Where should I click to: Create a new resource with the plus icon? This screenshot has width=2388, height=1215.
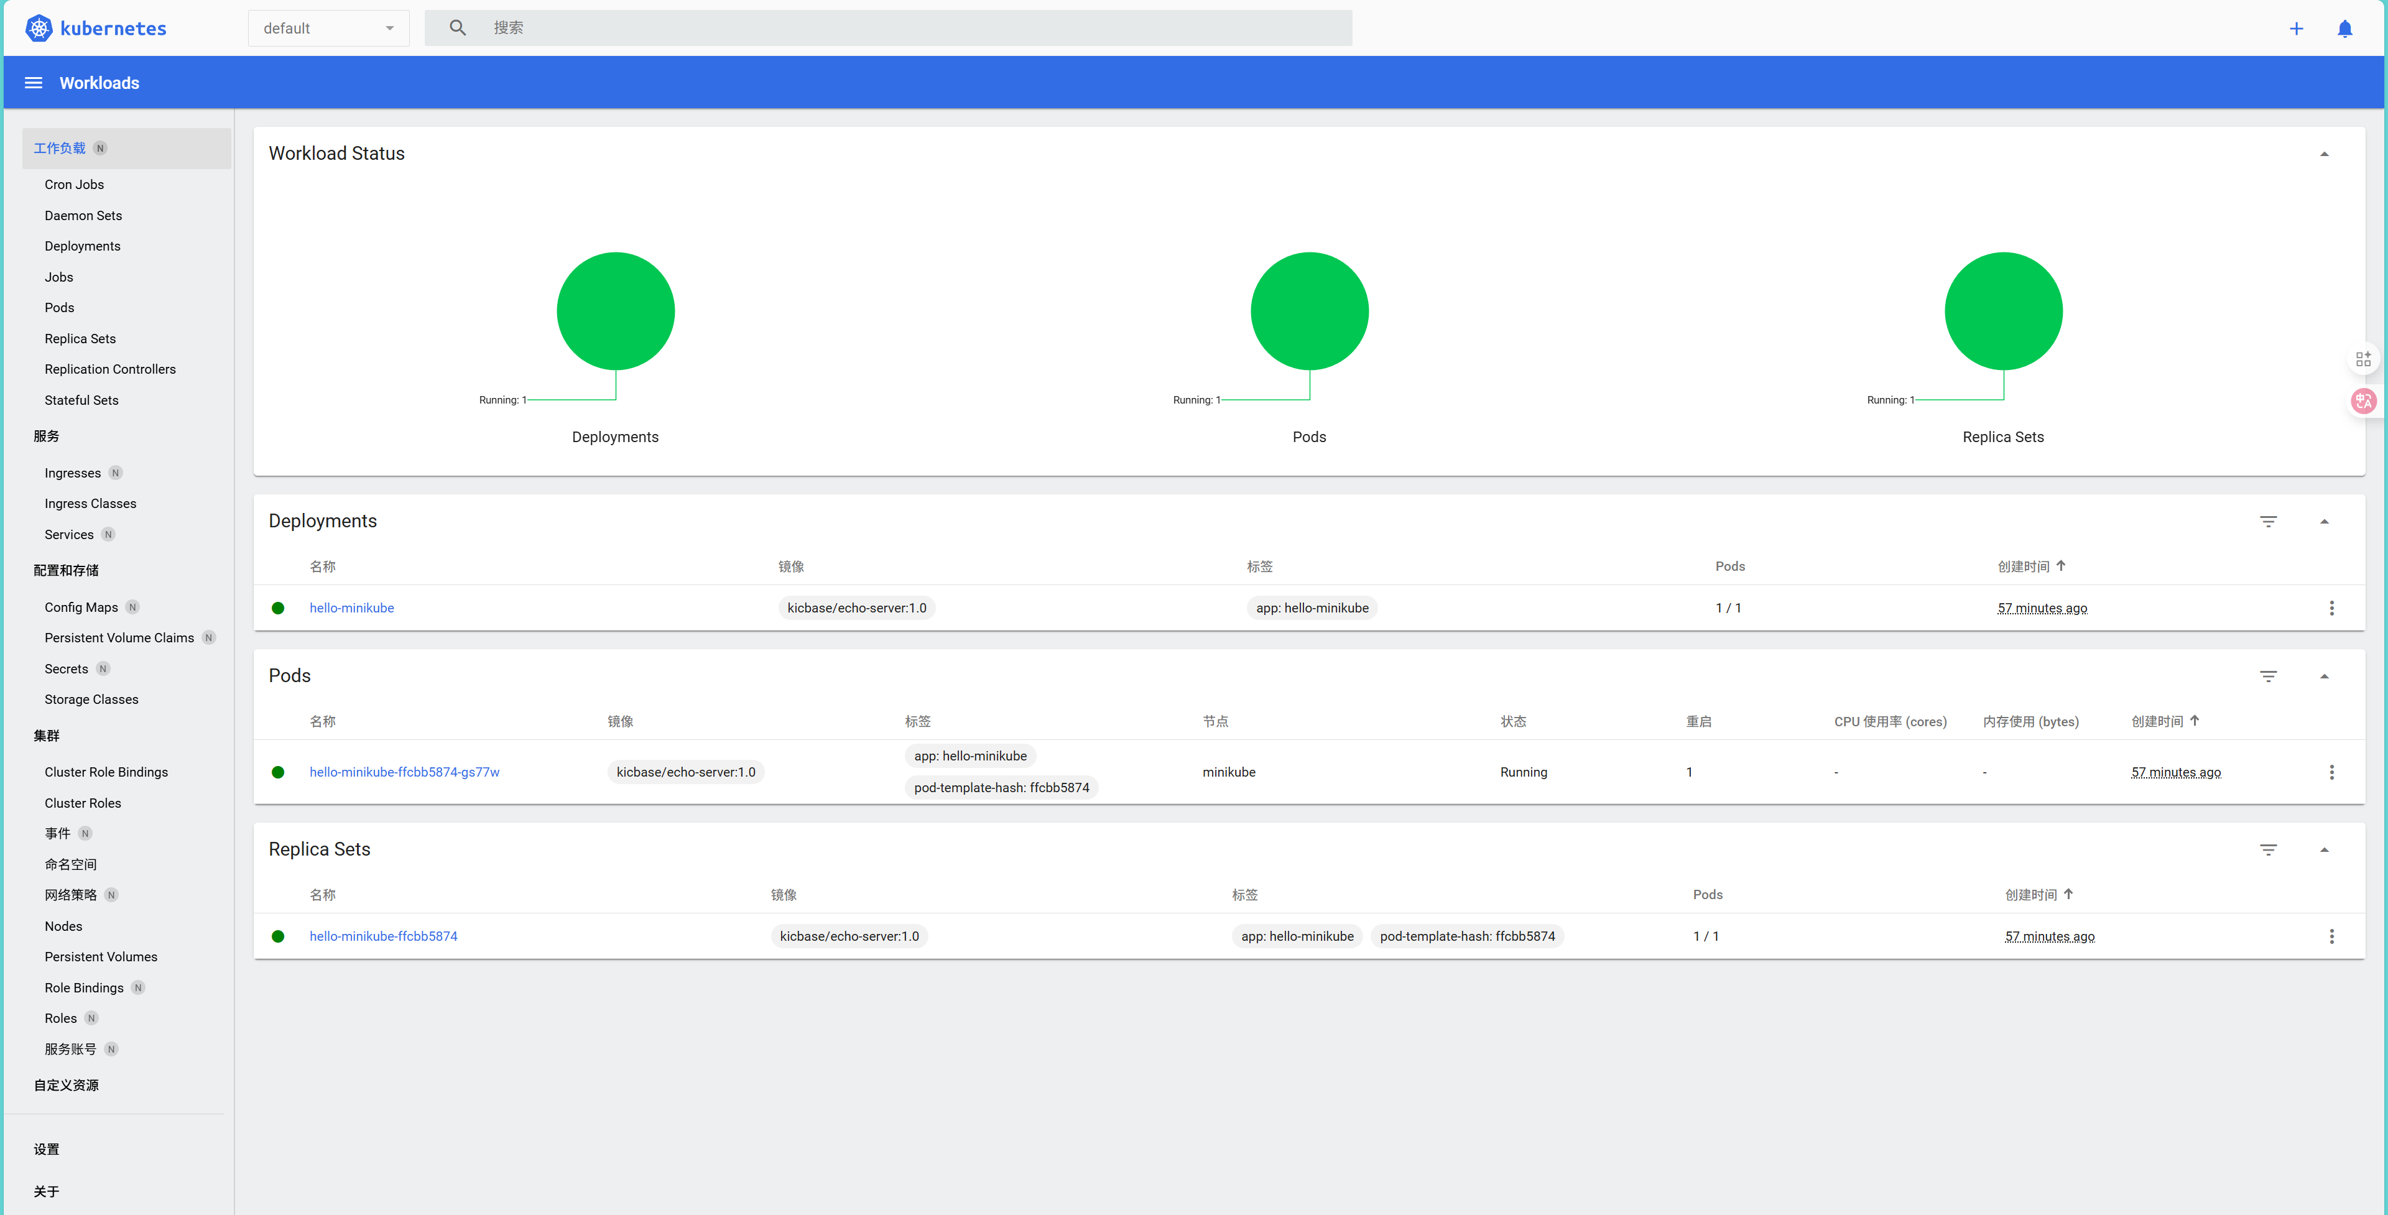pyautogui.click(x=2296, y=29)
